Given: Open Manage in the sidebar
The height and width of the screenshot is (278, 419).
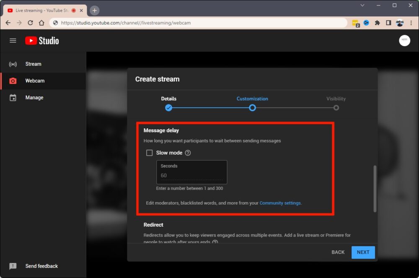Looking at the screenshot, I should coord(34,98).
